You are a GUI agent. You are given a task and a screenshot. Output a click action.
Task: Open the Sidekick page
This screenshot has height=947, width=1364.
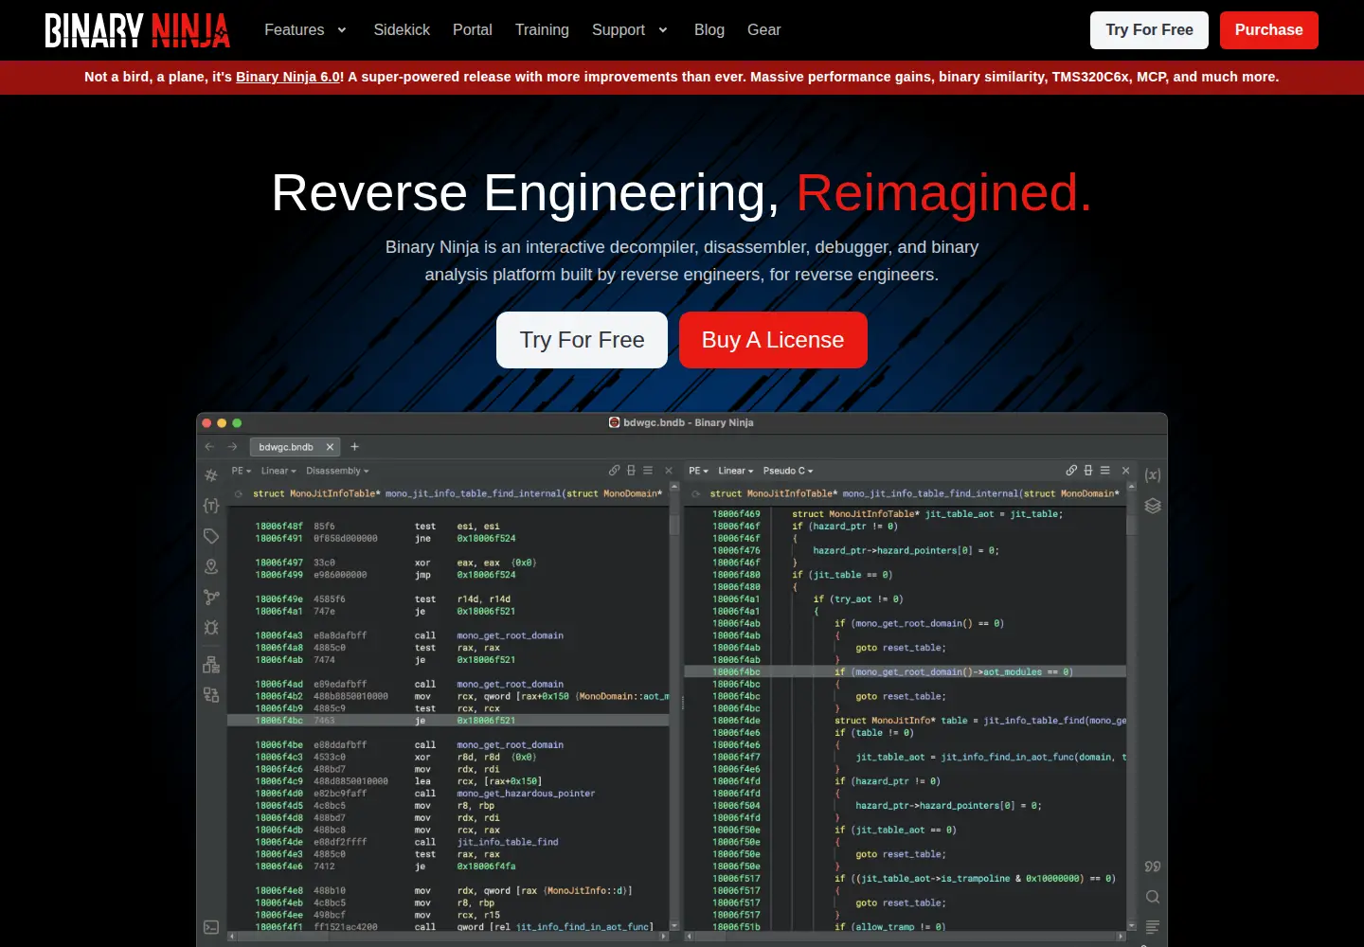[402, 30]
